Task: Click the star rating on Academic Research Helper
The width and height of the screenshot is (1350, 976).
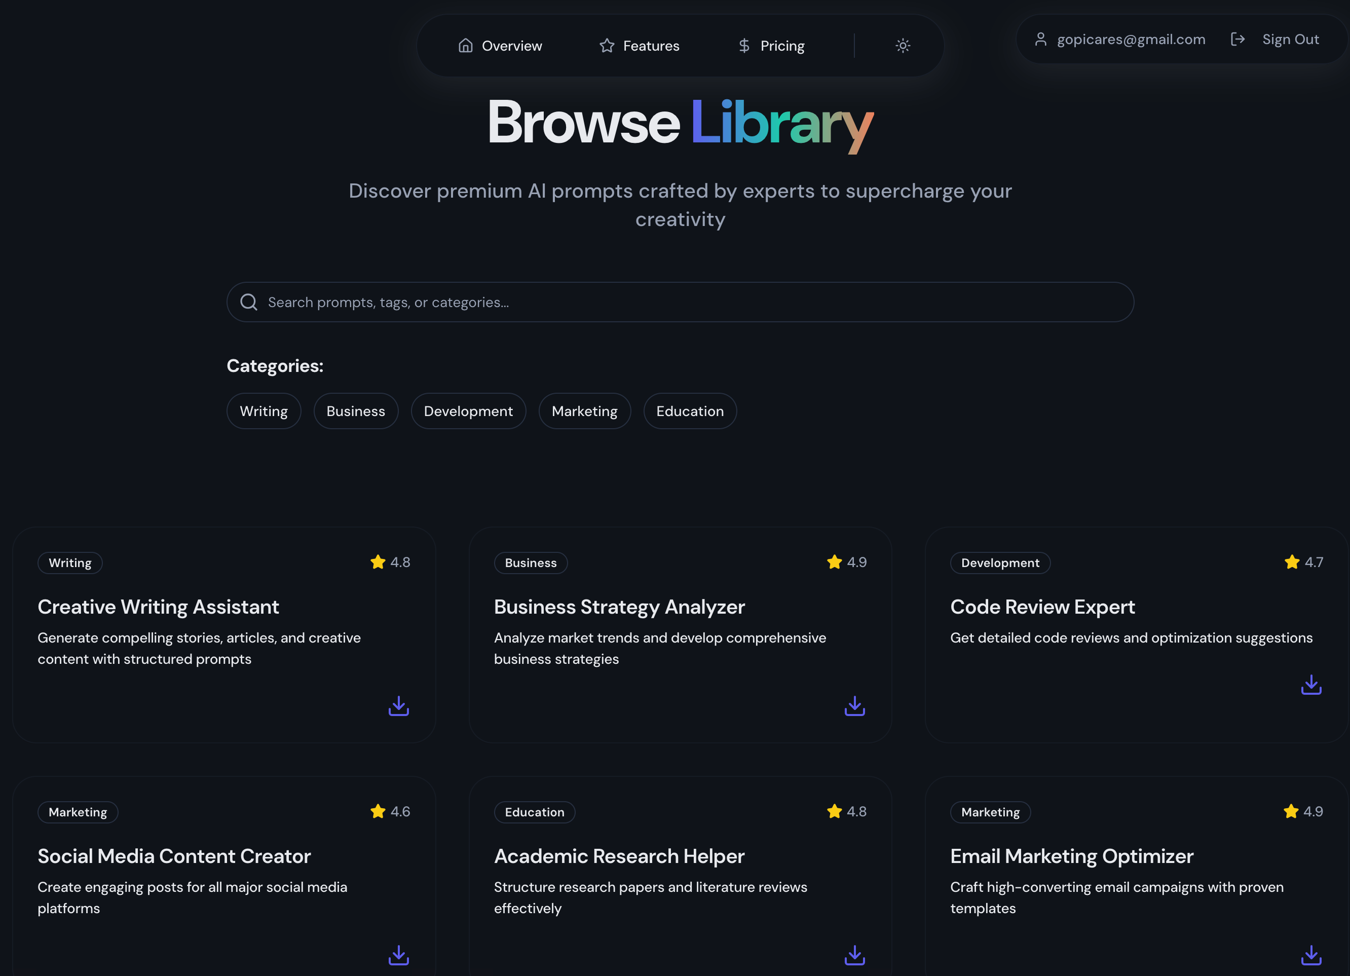Action: [x=846, y=811]
